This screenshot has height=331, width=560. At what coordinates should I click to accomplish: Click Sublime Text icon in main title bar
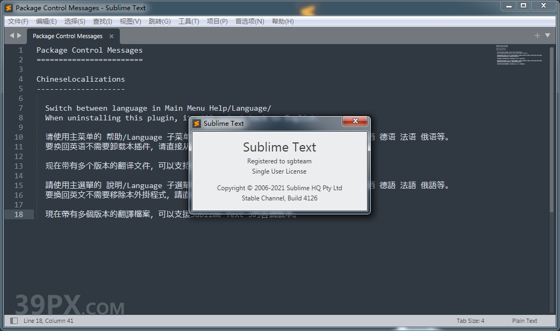coord(9,8)
